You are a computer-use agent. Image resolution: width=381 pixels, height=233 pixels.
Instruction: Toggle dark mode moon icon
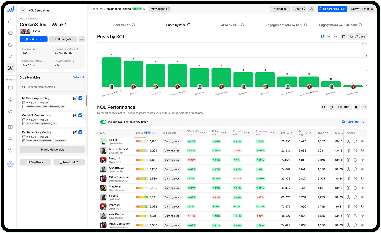coord(311,9)
